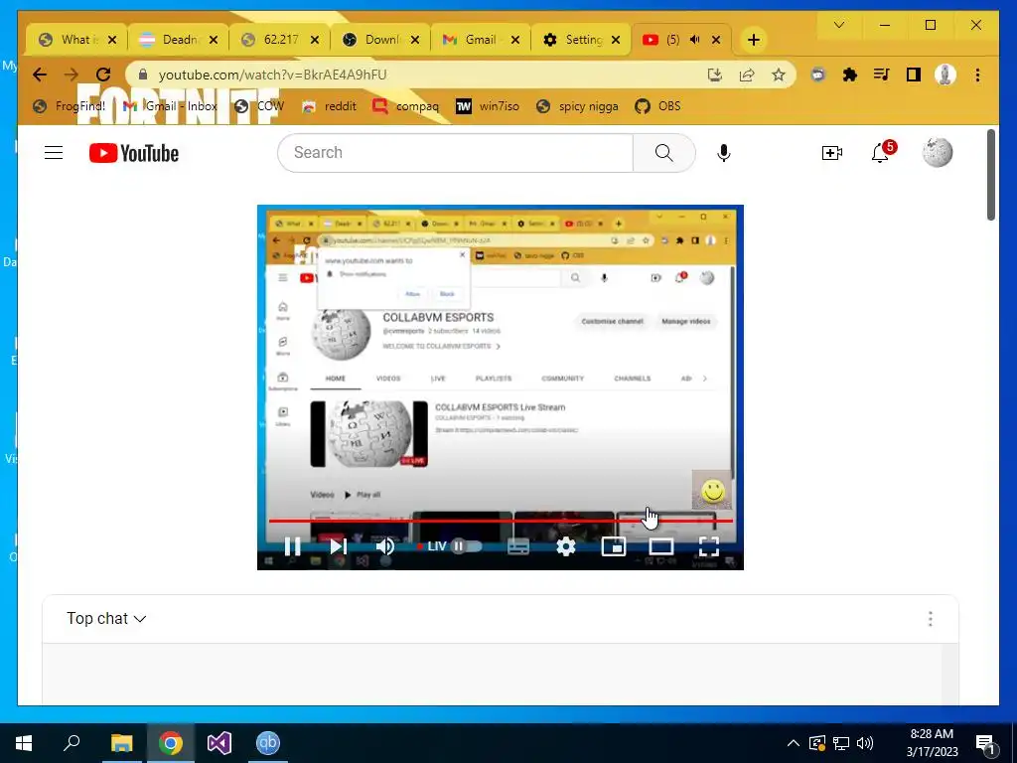Image resolution: width=1017 pixels, height=763 pixels.
Task: Jump to live via LIVE indicator
Action: point(432,546)
